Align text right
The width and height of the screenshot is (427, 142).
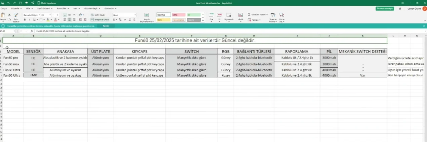click(74, 20)
